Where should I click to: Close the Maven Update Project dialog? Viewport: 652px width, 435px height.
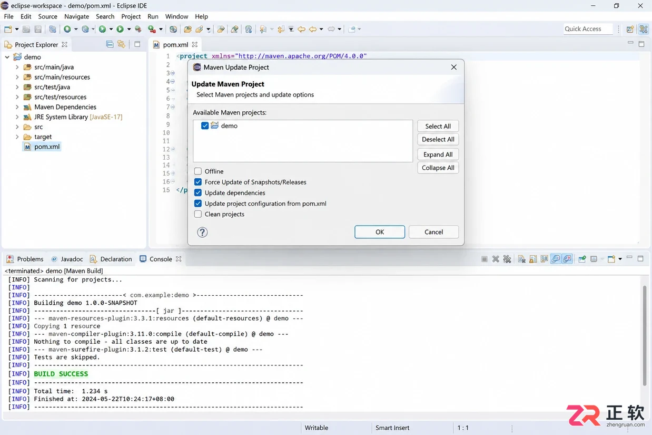(454, 67)
